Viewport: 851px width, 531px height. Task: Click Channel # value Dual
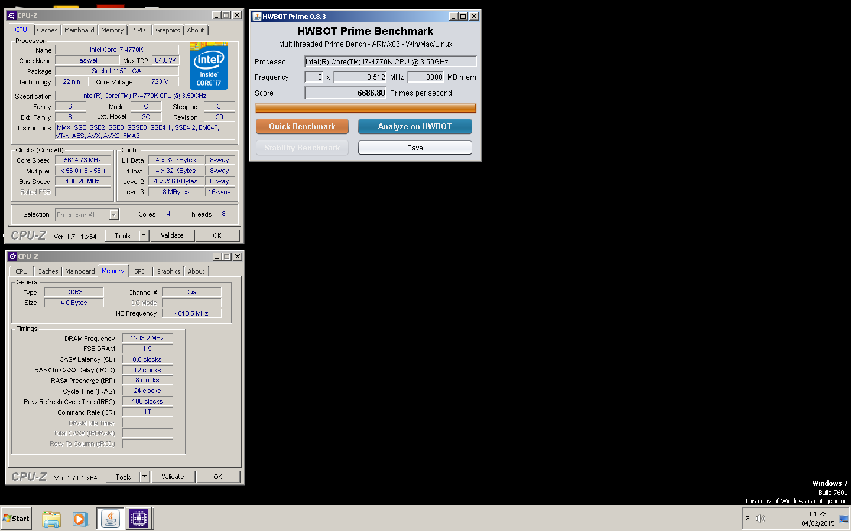191,292
